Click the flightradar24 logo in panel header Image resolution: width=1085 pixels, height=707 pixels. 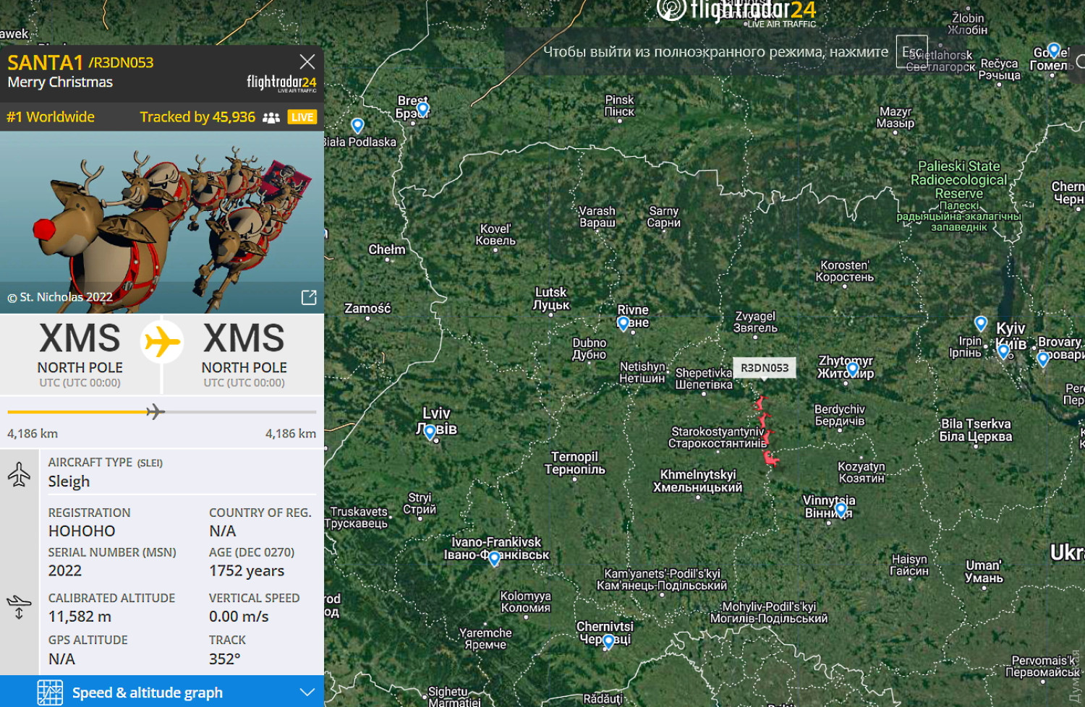281,83
